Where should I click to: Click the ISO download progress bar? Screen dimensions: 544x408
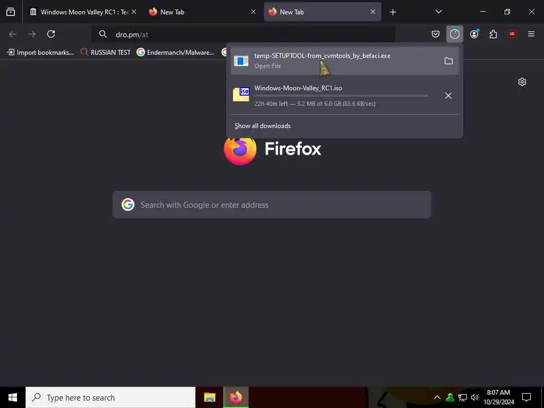click(341, 96)
